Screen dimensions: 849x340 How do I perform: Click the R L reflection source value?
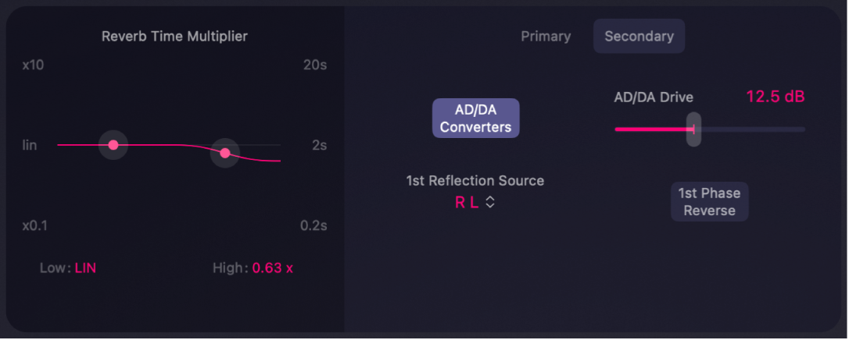point(467,203)
